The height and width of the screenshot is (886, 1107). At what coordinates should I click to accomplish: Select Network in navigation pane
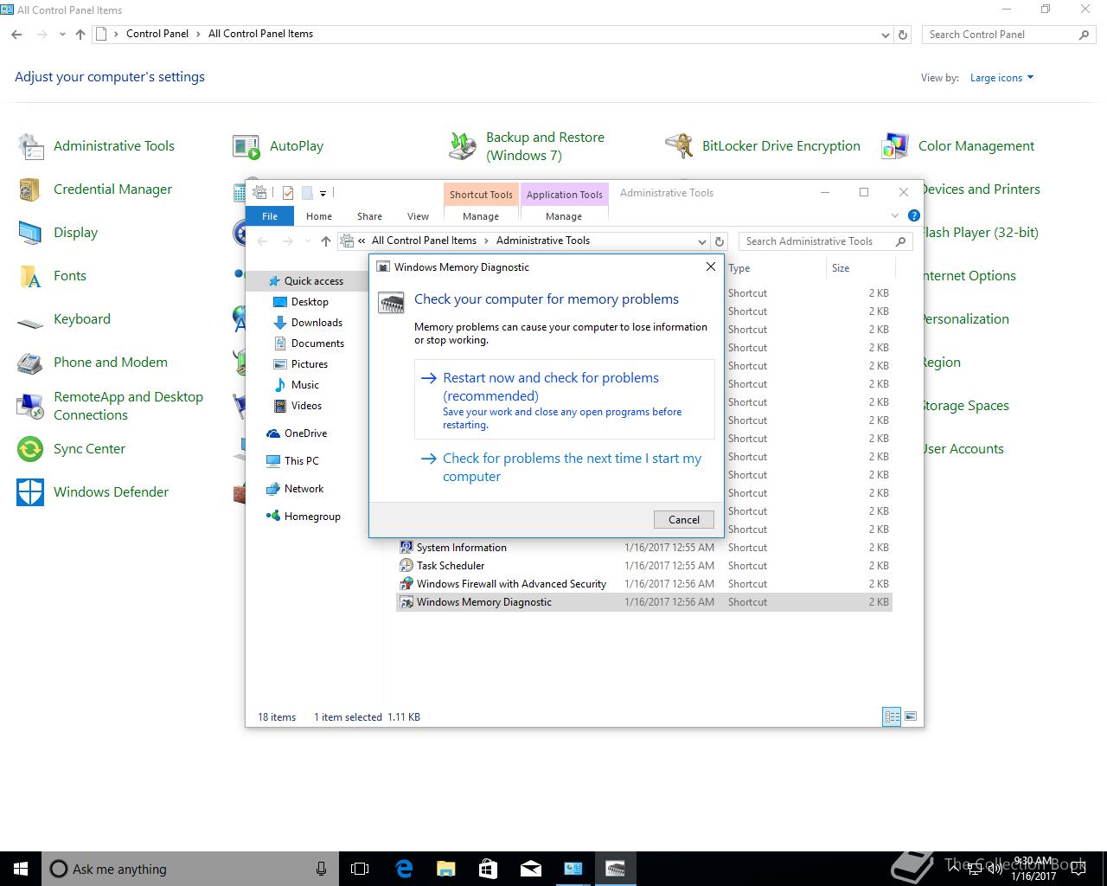[304, 489]
